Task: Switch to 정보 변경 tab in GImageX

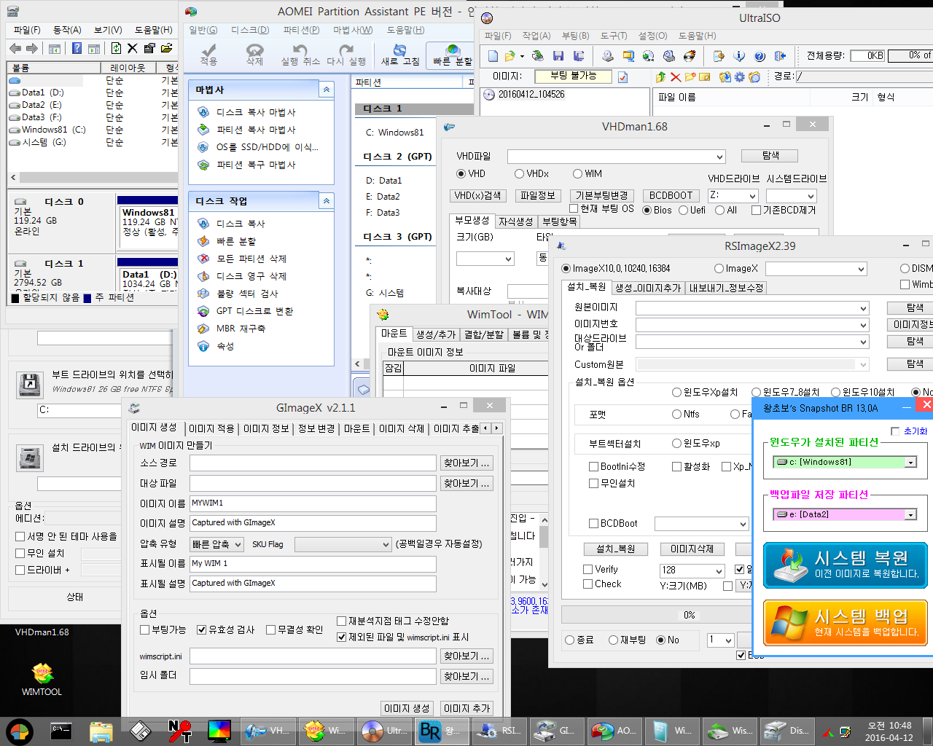Action: 316,429
